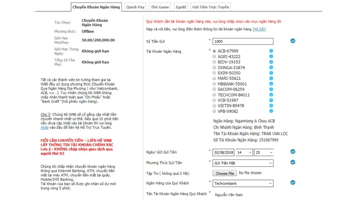357x200 pixels.
Task: Click the date field showing 02/08/2018
Action: [x=224, y=152]
